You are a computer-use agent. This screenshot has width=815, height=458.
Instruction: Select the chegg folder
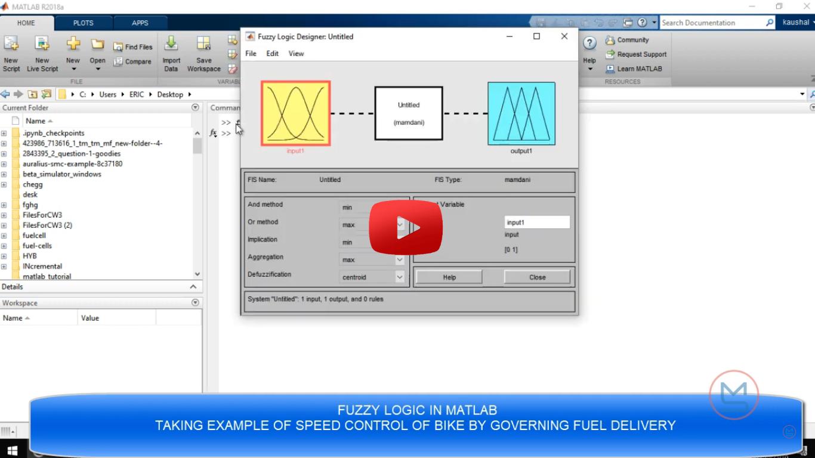click(33, 184)
